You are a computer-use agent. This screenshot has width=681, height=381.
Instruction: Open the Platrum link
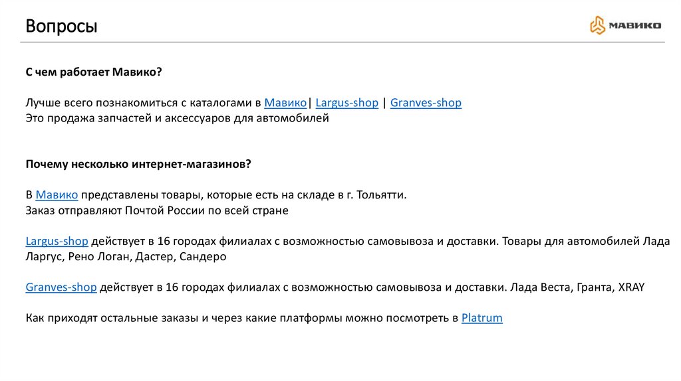[x=481, y=318]
